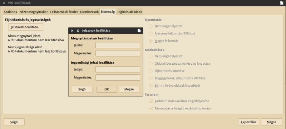This screenshot has width=286, height=129.
Task: Close the PDF-beállítások window
Action: click(4, 3)
